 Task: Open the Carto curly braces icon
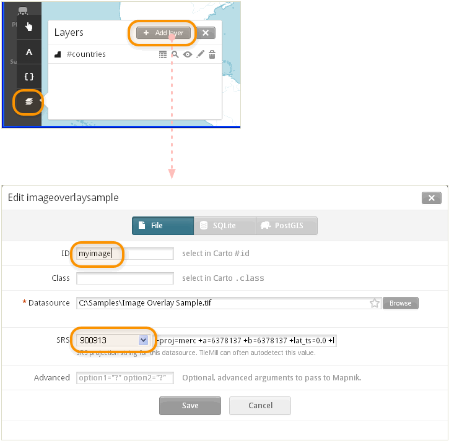coord(28,77)
